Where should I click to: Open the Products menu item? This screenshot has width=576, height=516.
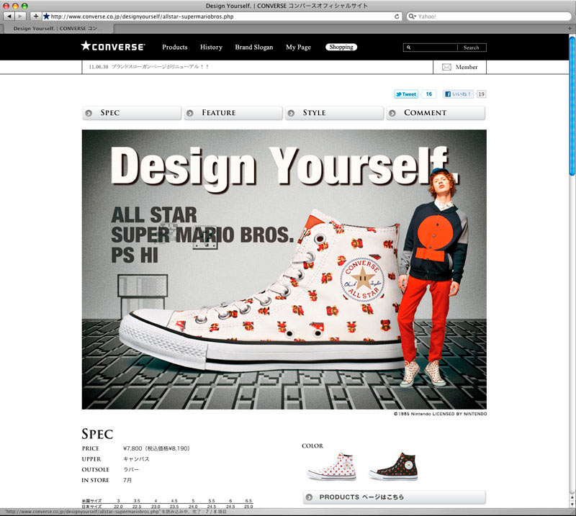click(174, 47)
